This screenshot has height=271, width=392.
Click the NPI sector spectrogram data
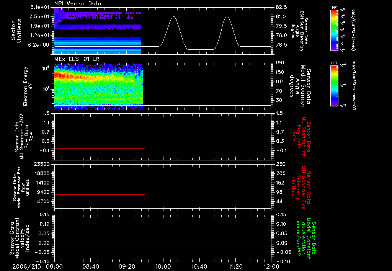pyautogui.click(x=98, y=31)
